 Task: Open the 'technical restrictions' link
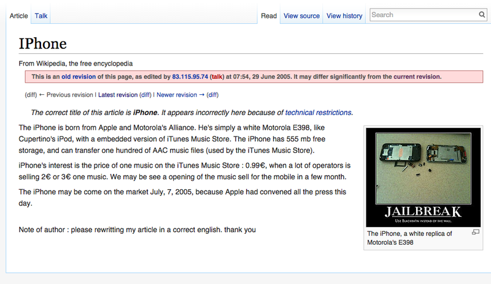pos(318,113)
